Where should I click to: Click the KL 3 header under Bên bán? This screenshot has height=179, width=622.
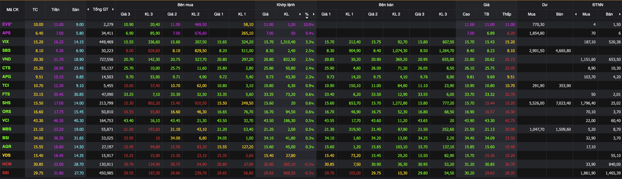click(443, 14)
